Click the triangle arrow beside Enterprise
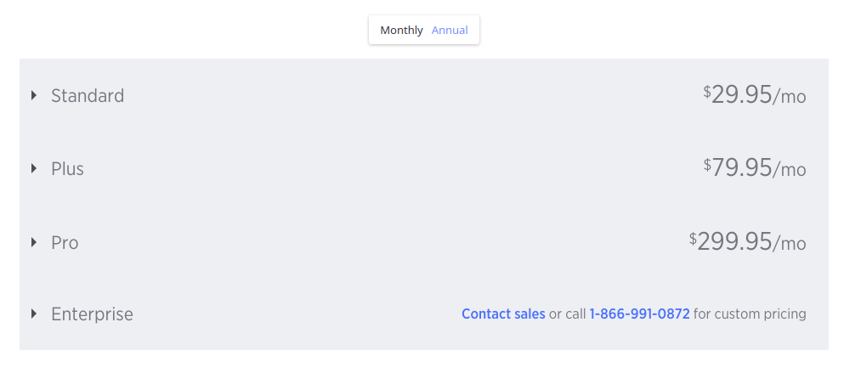 tap(34, 314)
